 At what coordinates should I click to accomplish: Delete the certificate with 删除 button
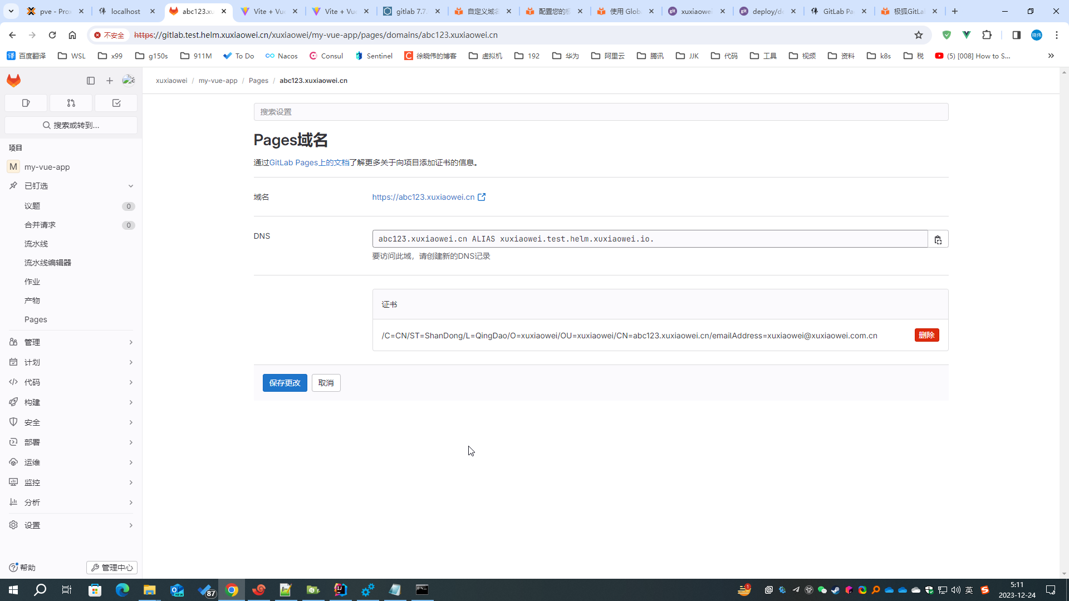click(926, 335)
